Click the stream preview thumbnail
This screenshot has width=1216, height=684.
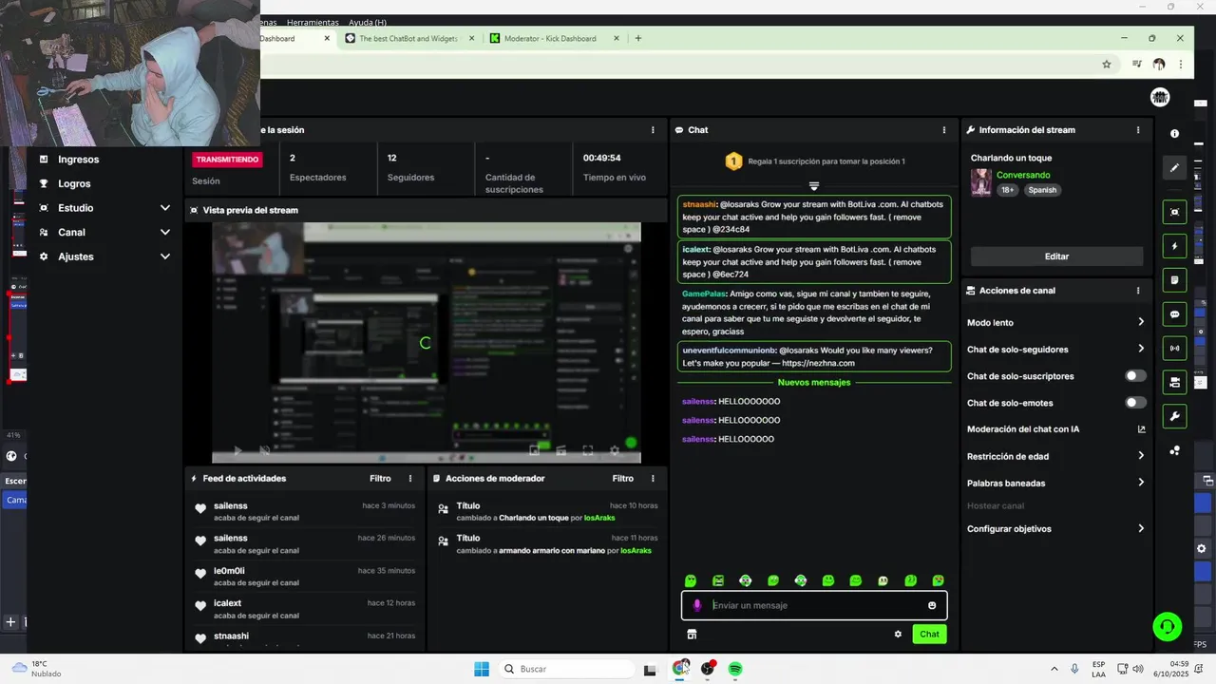426,343
